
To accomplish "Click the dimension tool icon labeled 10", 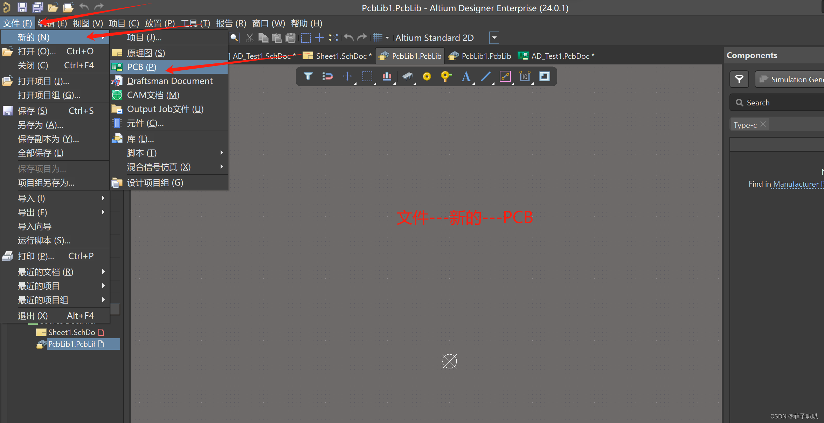I will point(525,76).
